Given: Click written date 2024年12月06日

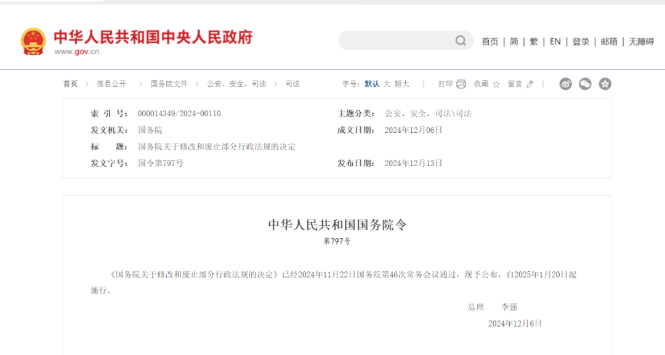Looking at the screenshot, I should tap(414, 130).
